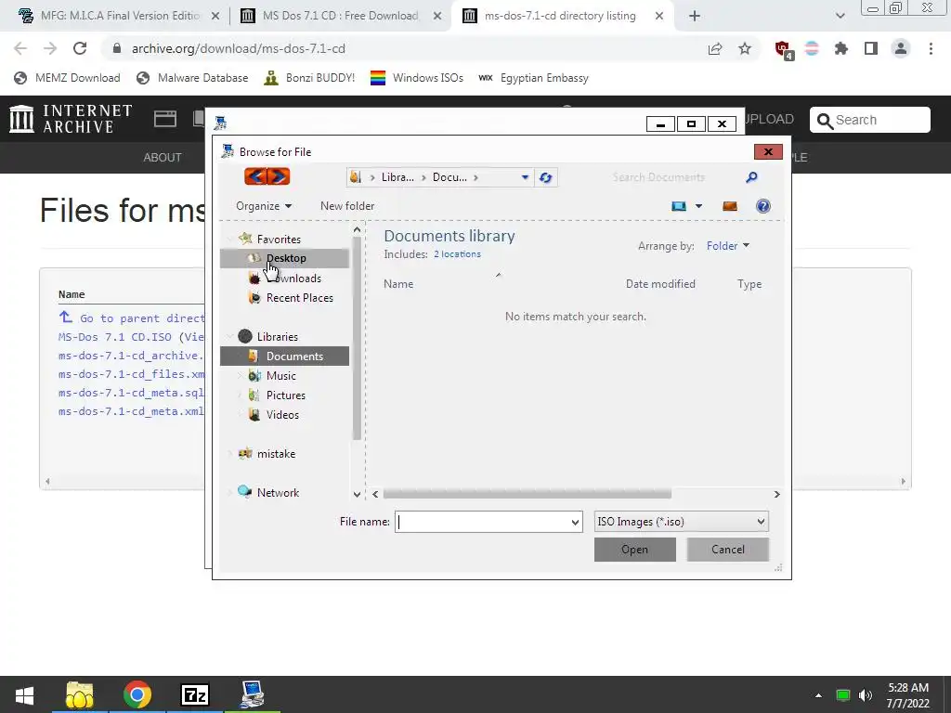Open the view options dropdown arrow

698,206
